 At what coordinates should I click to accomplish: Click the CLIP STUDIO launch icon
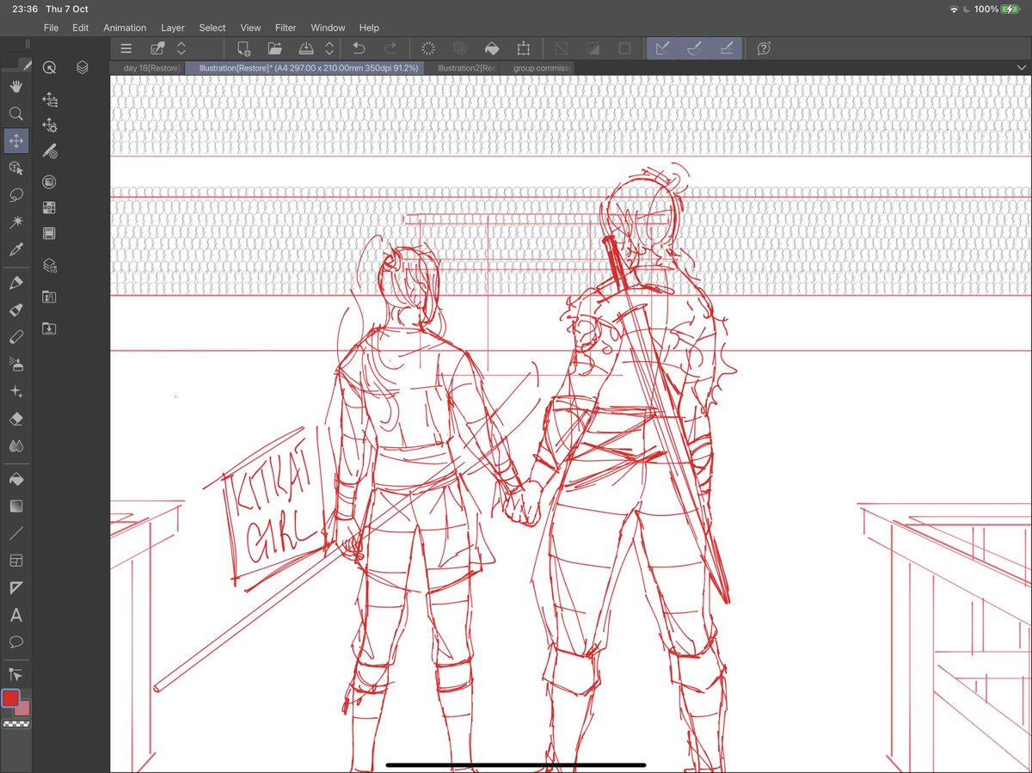coord(157,49)
